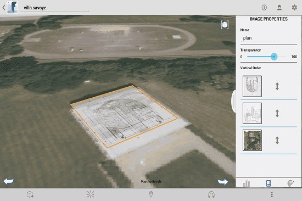Open the location pin tool
The height and width of the screenshot is (201, 302).
(151, 194)
